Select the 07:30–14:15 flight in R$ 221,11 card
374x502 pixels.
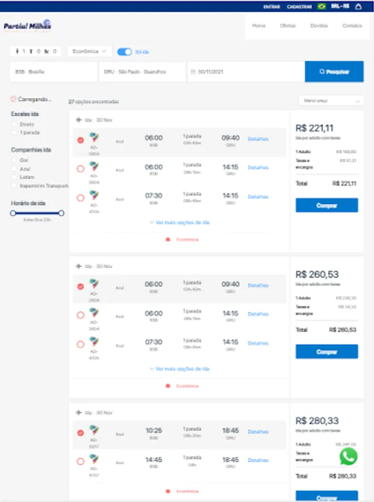coord(81,198)
